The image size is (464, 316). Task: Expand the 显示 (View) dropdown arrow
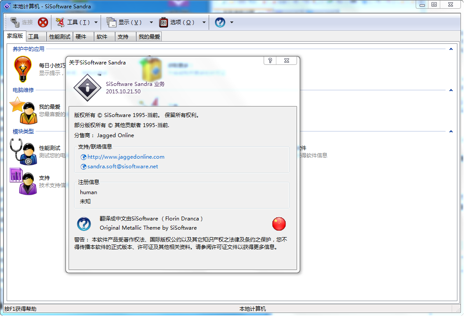[x=151, y=22]
